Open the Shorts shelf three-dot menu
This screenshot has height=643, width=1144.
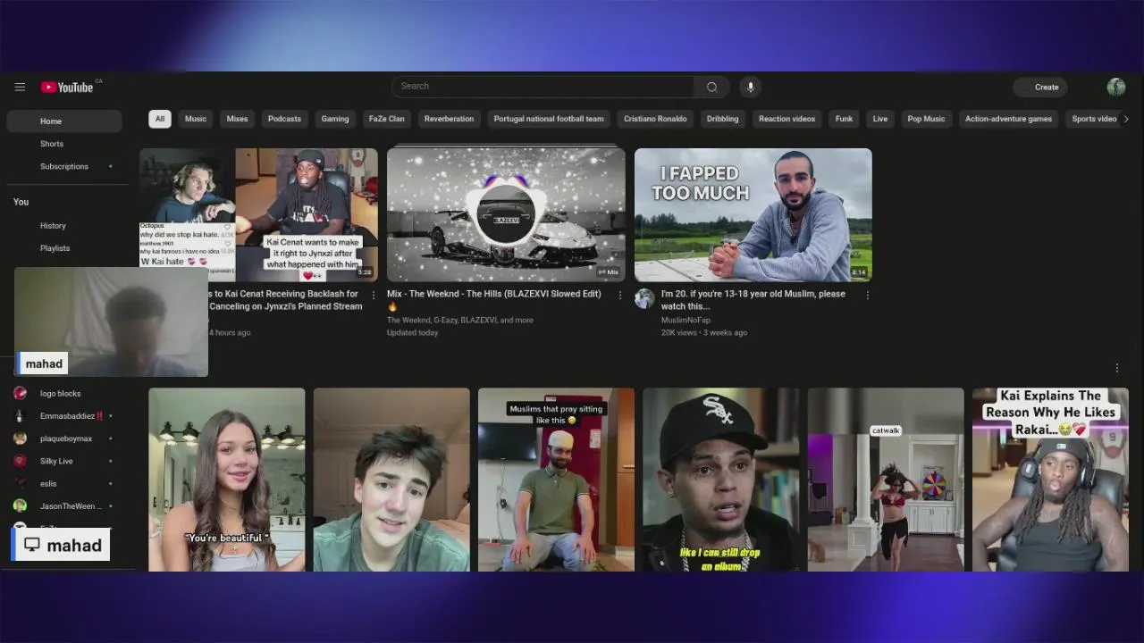pyautogui.click(x=1116, y=368)
